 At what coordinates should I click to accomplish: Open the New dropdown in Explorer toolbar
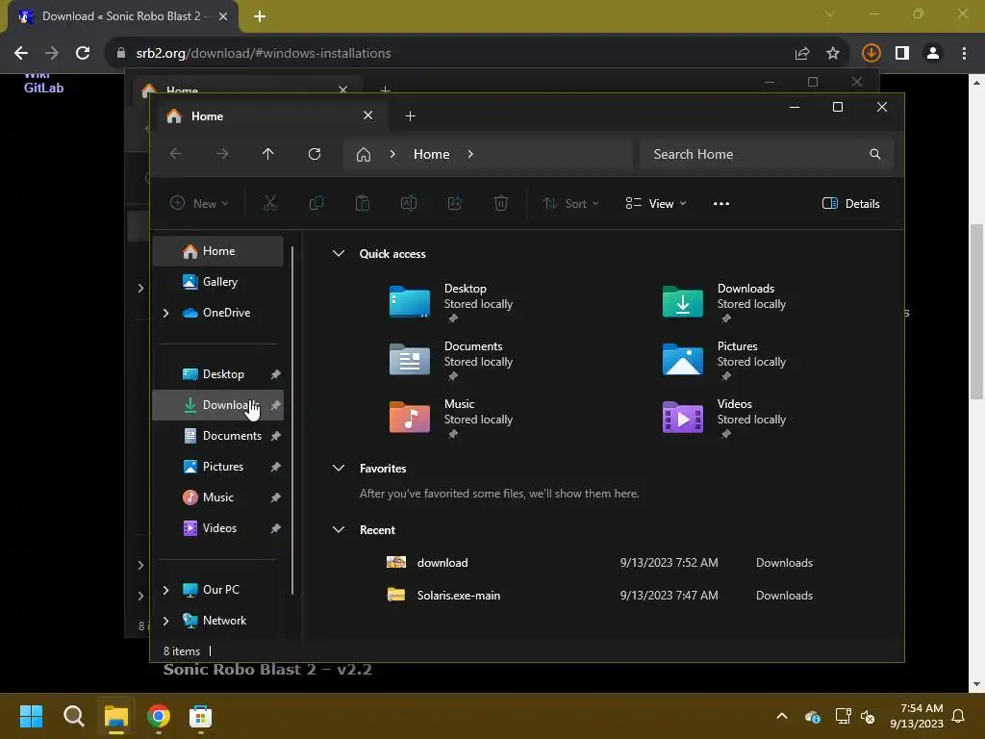click(200, 204)
